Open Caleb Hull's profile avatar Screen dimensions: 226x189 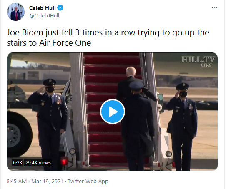pos(15,12)
